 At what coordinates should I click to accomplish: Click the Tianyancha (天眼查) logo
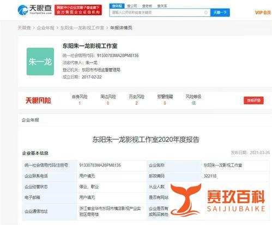[35, 10]
